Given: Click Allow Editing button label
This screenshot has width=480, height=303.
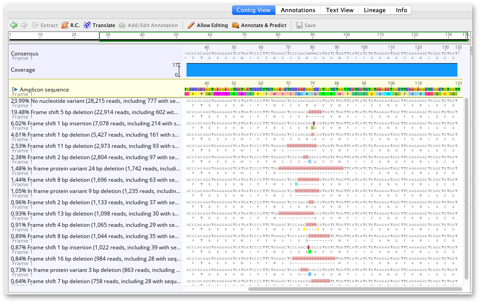Looking at the screenshot, I should tap(212, 25).
